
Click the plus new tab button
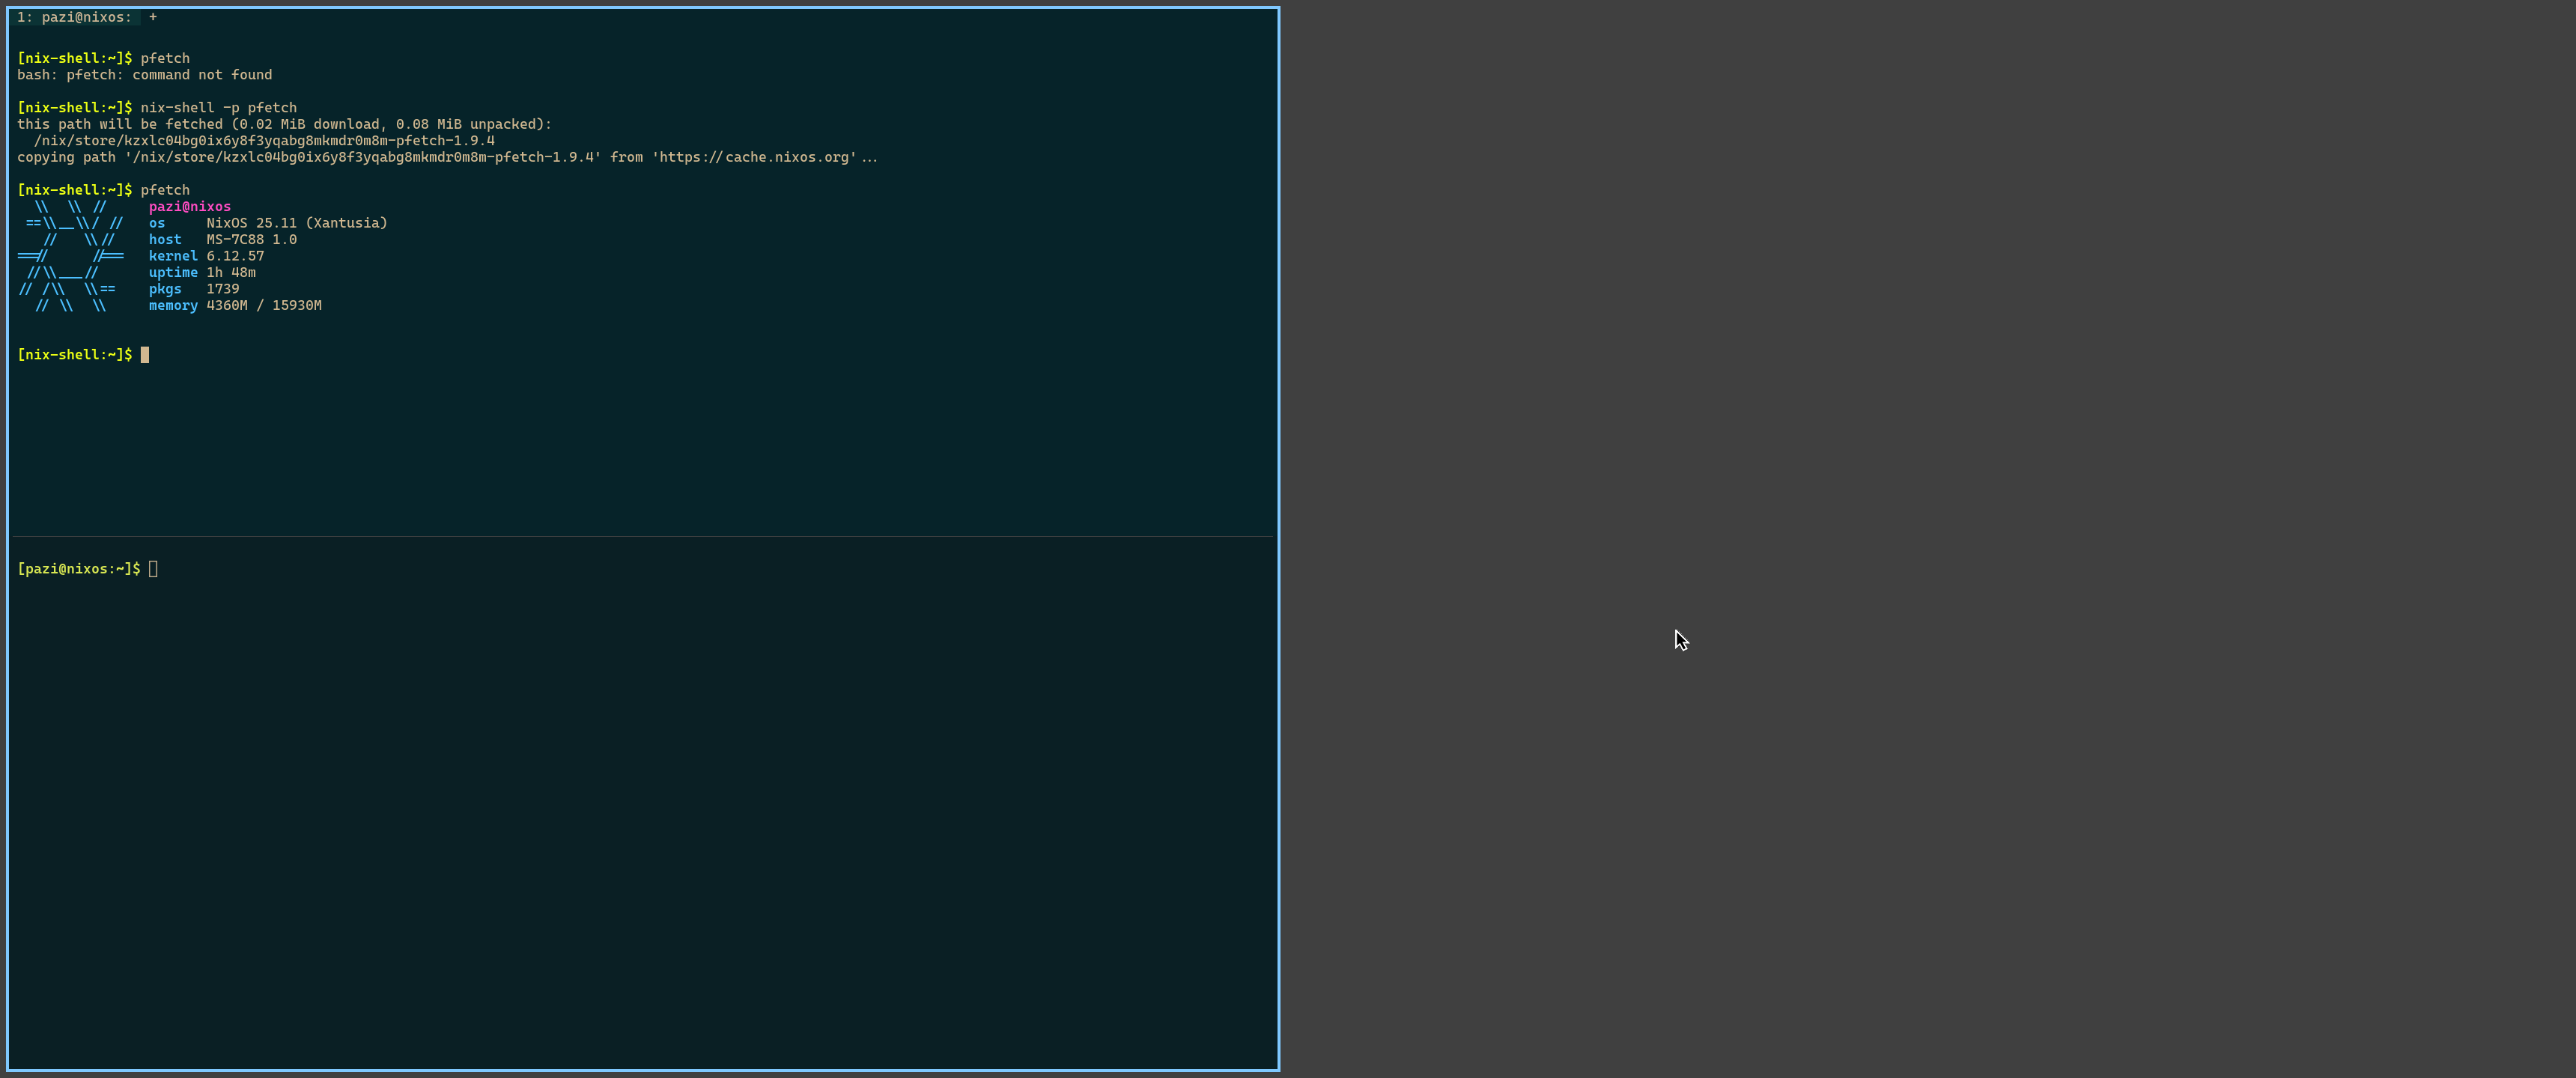coord(153,17)
